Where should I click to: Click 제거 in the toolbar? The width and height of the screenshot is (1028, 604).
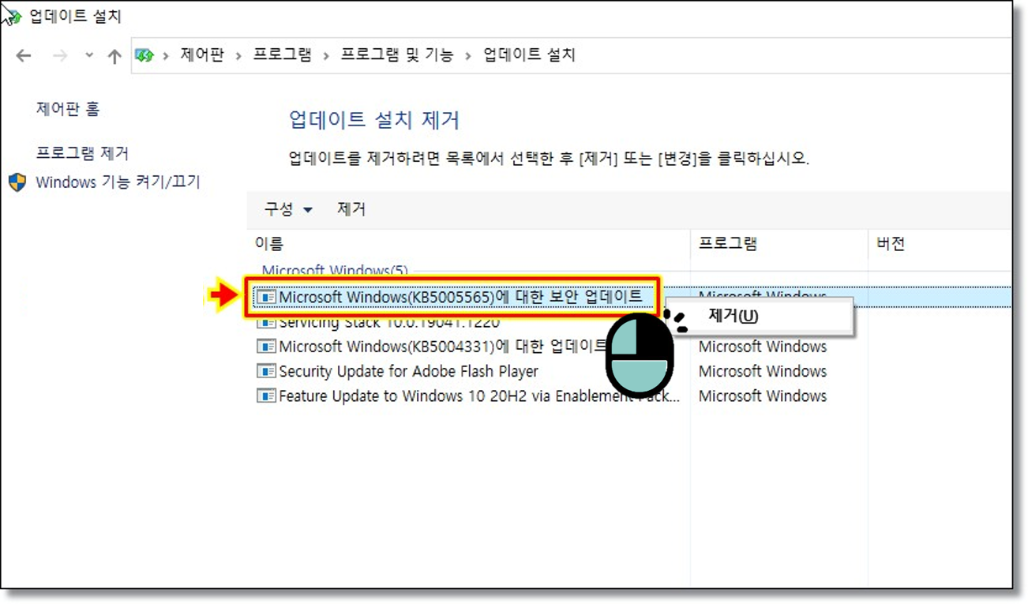pos(351,209)
